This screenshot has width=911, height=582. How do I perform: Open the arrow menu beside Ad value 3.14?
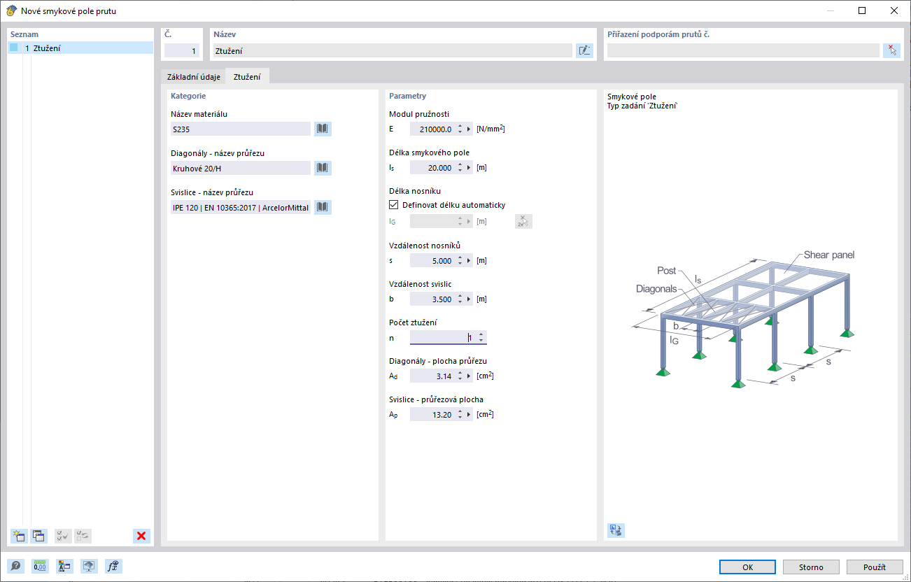[x=469, y=376]
